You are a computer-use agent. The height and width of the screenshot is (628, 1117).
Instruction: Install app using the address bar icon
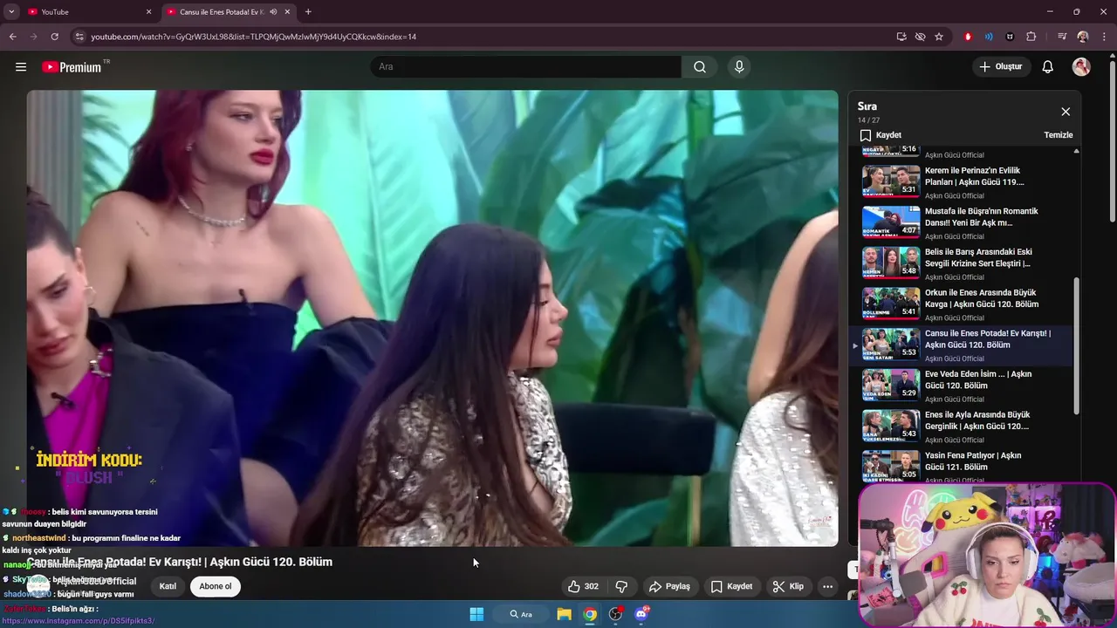(x=901, y=37)
